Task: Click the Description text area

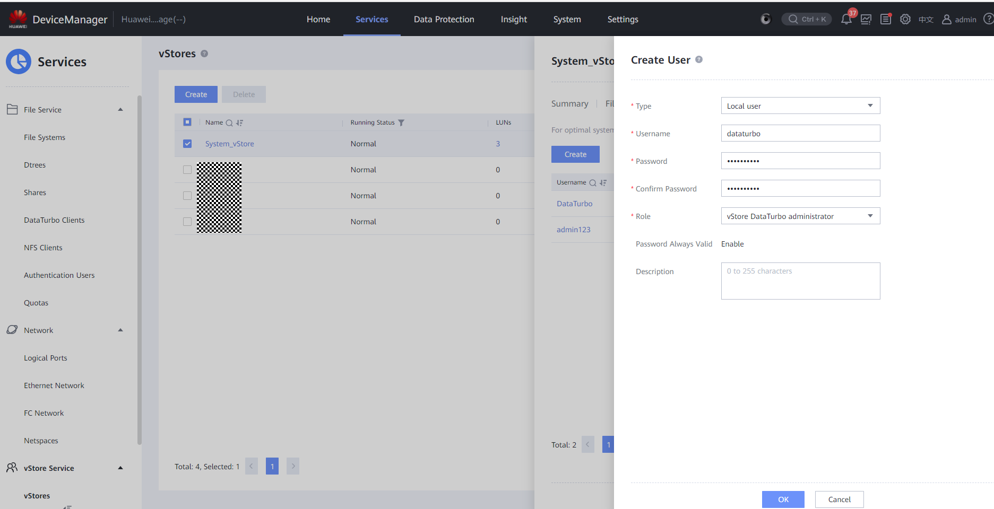Action: tap(800, 281)
